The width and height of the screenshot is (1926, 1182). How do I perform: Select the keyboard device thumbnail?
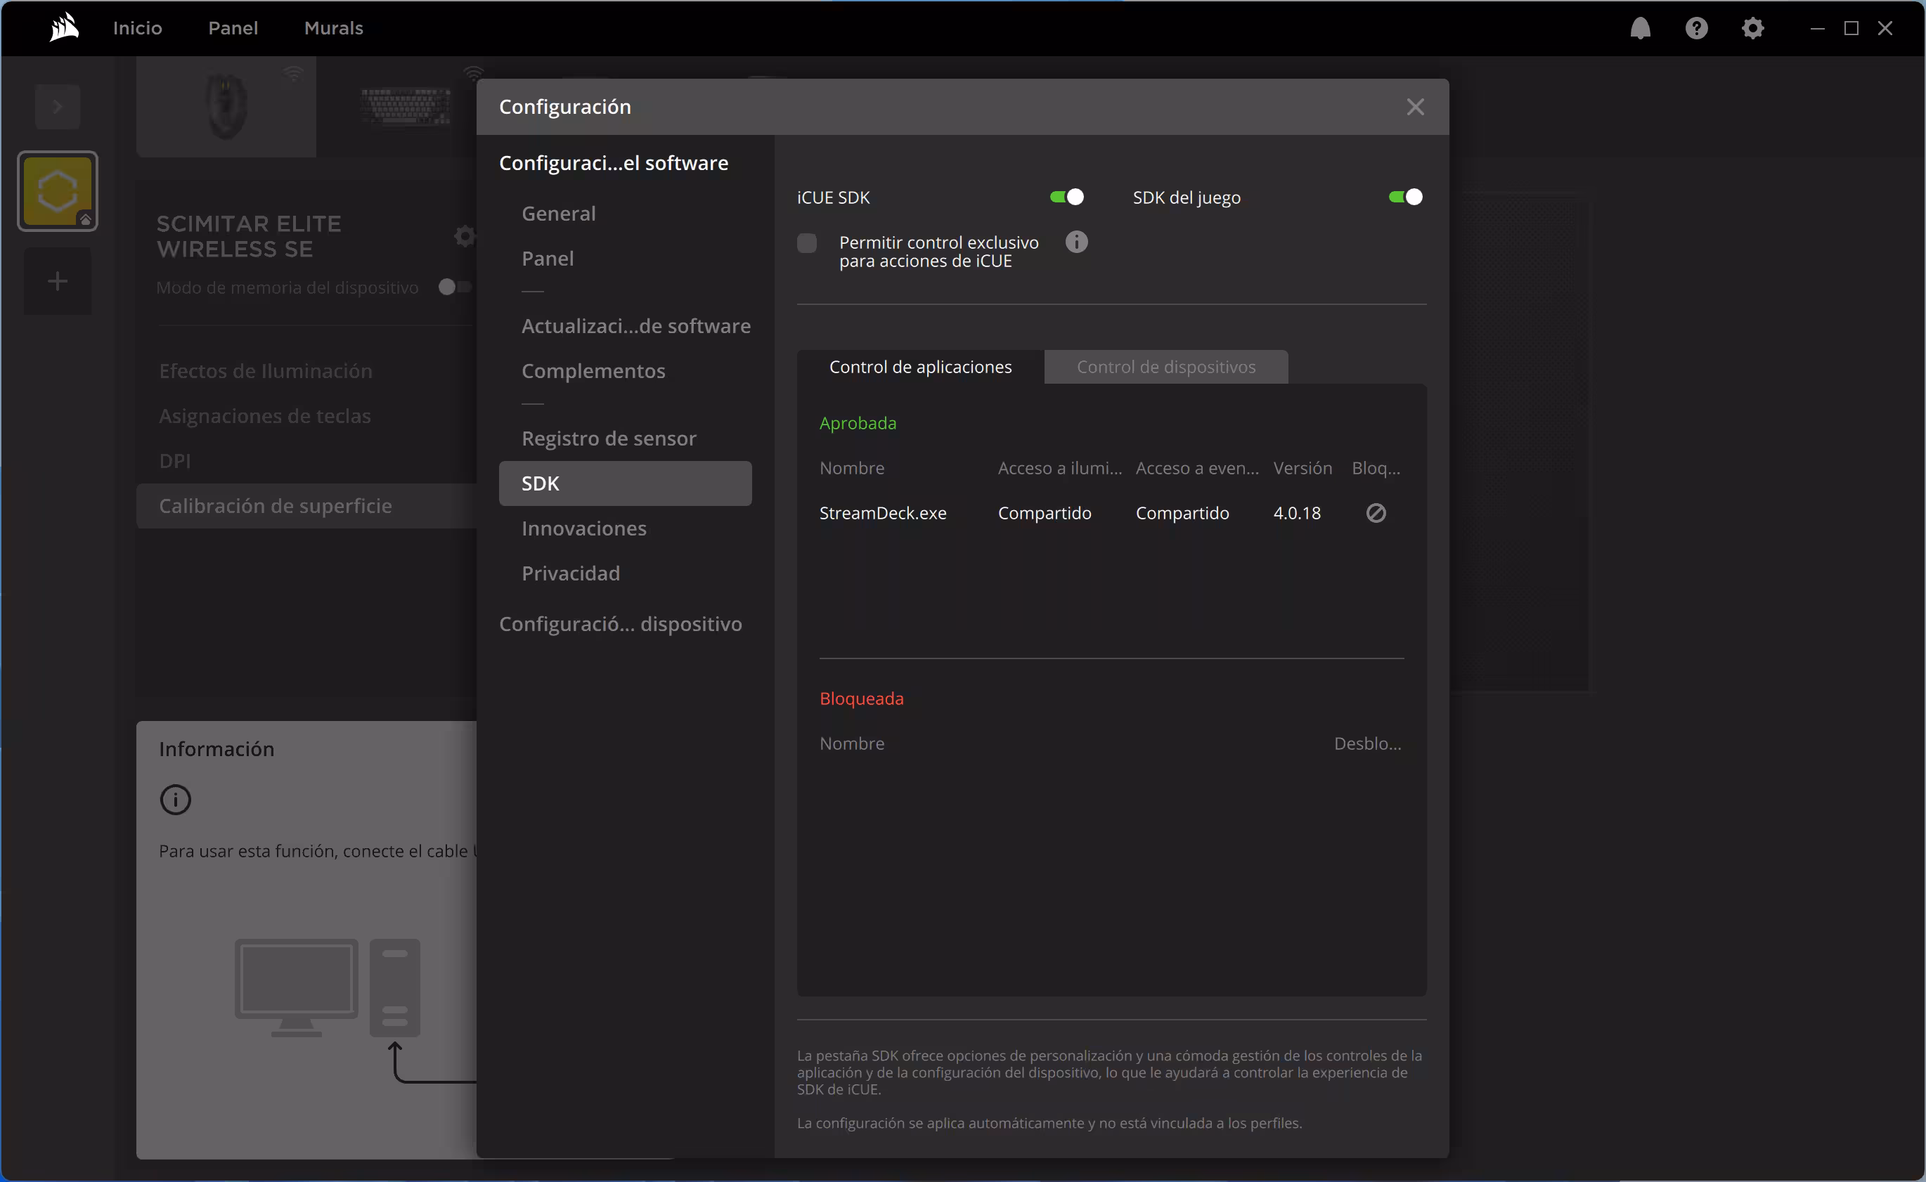(x=406, y=107)
